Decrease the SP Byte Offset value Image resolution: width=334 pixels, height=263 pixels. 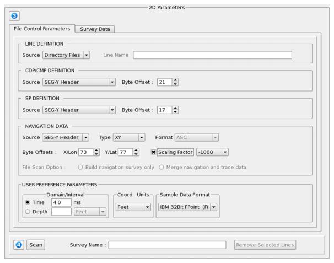pyautogui.click(x=175, y=112)
